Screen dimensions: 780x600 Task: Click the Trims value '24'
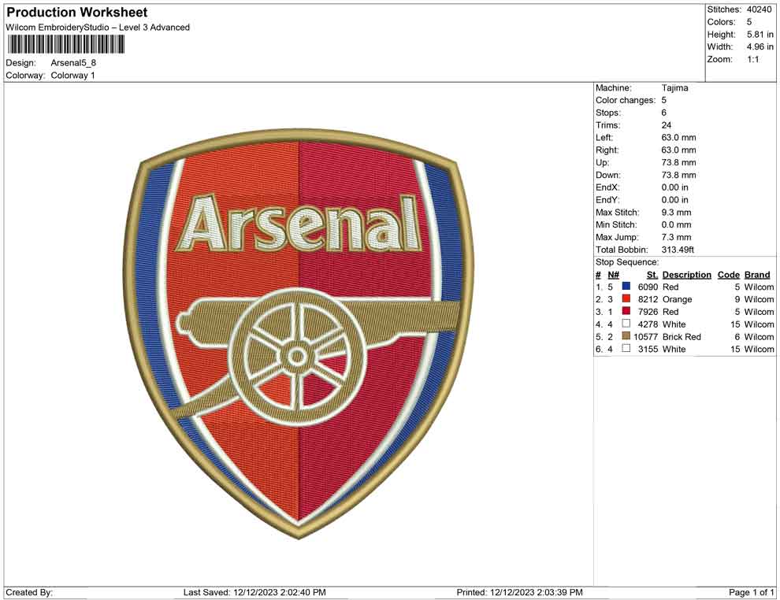(667, 125)
